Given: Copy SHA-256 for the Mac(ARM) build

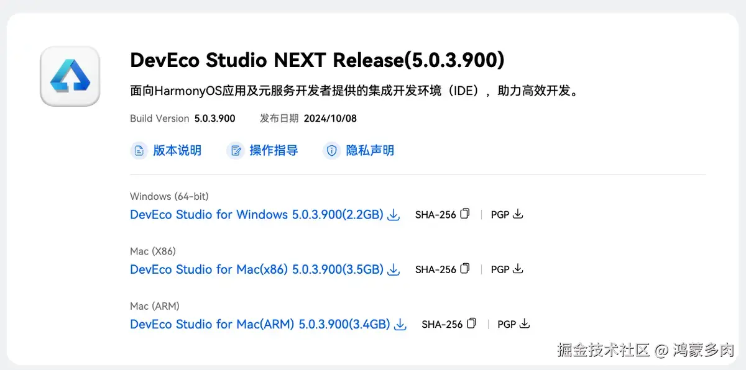Looking at the screenshot, I should pyautogui.click(x=472, y=323).
